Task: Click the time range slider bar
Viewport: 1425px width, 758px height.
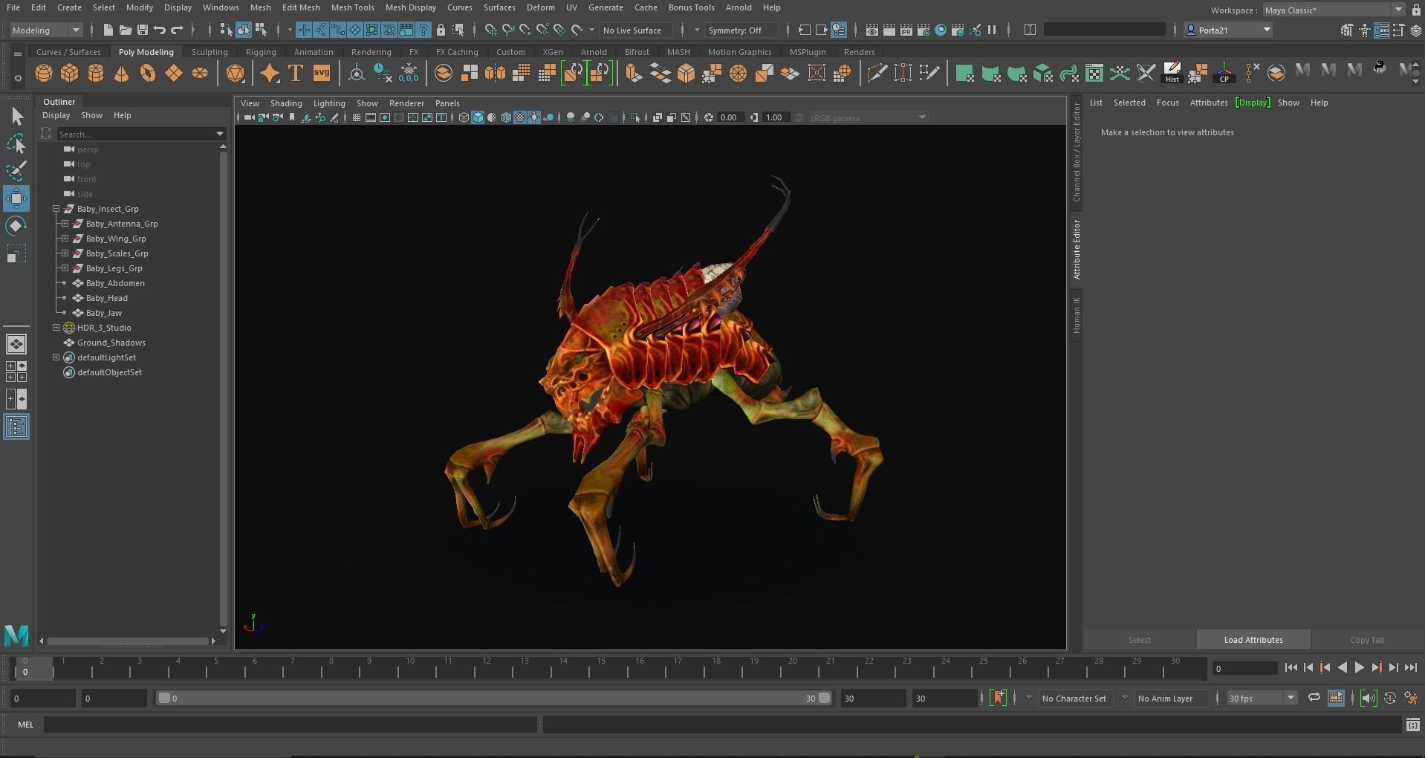Action: pyautogui.click(x=493, y=698)
